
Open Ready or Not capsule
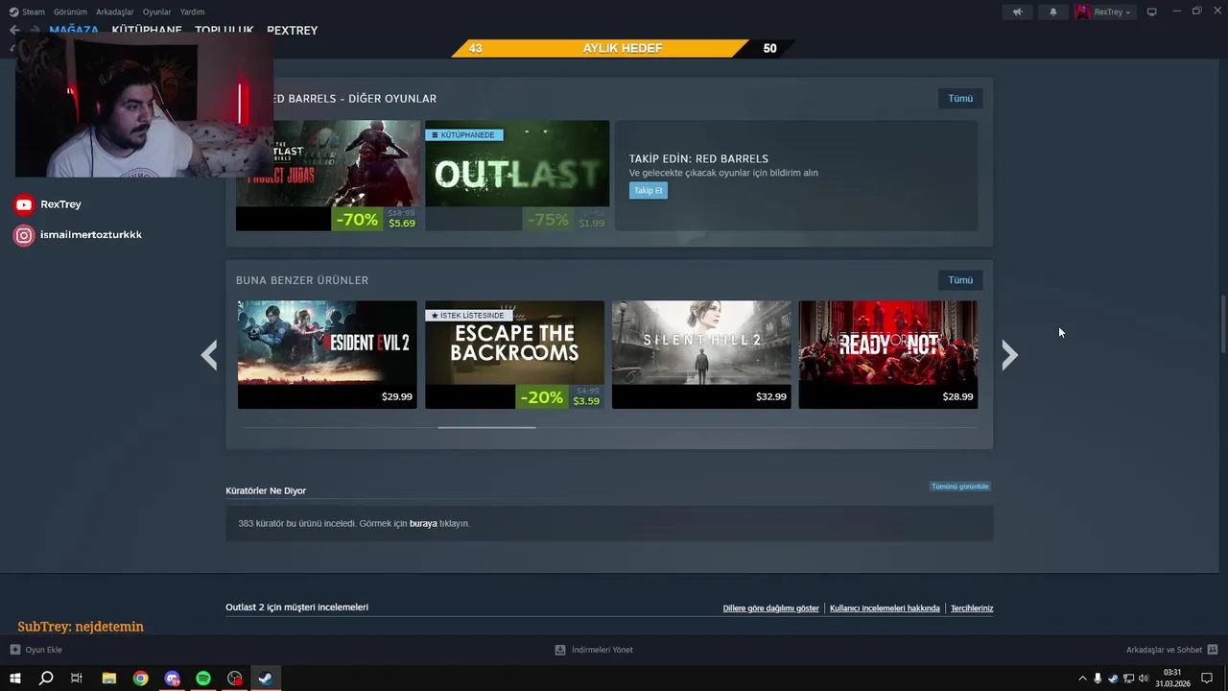tap(888, 354)
